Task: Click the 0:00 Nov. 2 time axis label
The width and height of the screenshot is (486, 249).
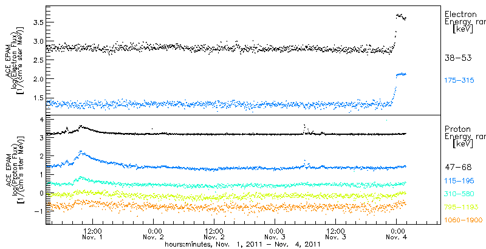Action: pos(154,234)
